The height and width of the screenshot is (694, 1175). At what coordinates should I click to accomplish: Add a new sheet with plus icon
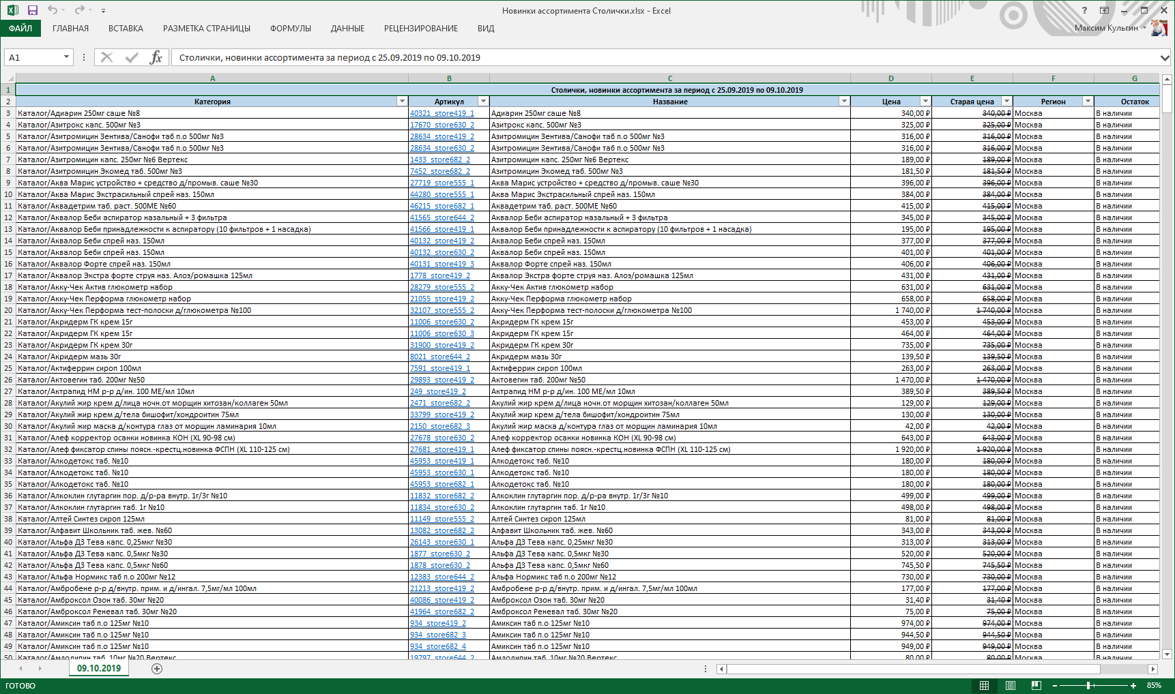[x=157, y=669]
